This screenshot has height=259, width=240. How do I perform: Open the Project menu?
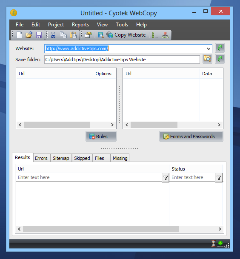(x=56, y=25)
